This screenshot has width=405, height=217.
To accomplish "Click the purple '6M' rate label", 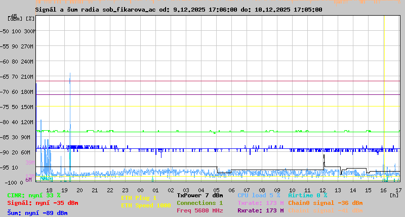I will coord(28,180).
